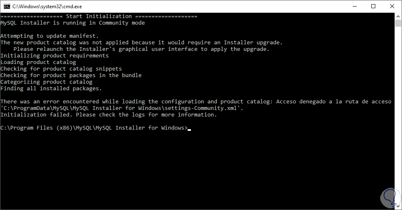Click the "Categorizing product catalog" line
Screen dimensions: 402x210
pyautogui.click(x=46, y=82)
